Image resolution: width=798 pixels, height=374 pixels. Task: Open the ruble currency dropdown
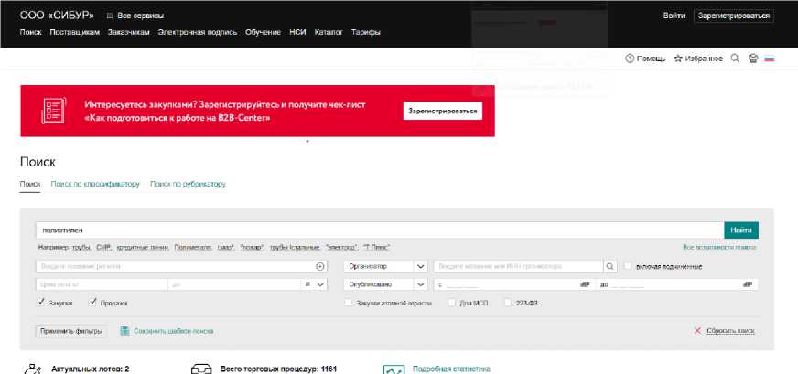[314, 284]
